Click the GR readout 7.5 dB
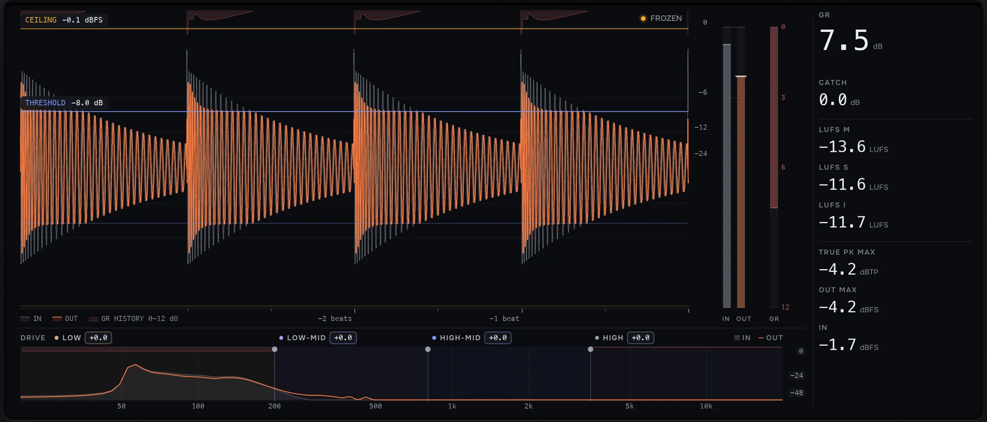The width and height of the screenshot is (987, 422). pos(850,41)
